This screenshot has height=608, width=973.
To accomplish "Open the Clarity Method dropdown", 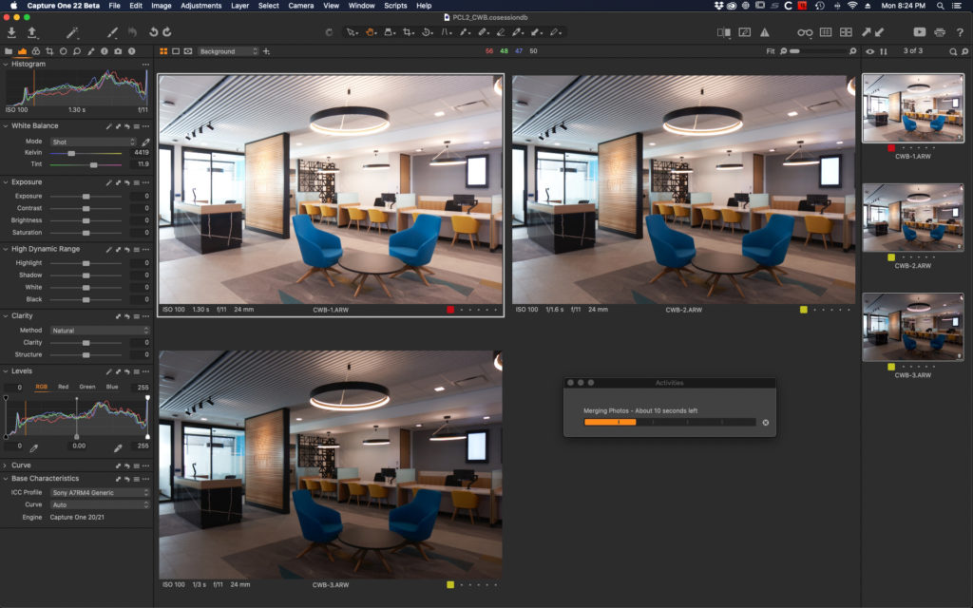I will coord(100,331).
